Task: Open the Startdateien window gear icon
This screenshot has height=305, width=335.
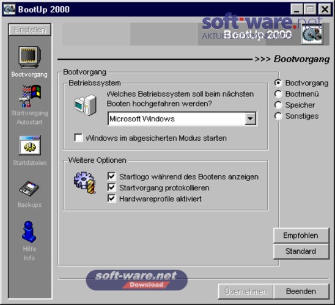Action: [30, 145]
